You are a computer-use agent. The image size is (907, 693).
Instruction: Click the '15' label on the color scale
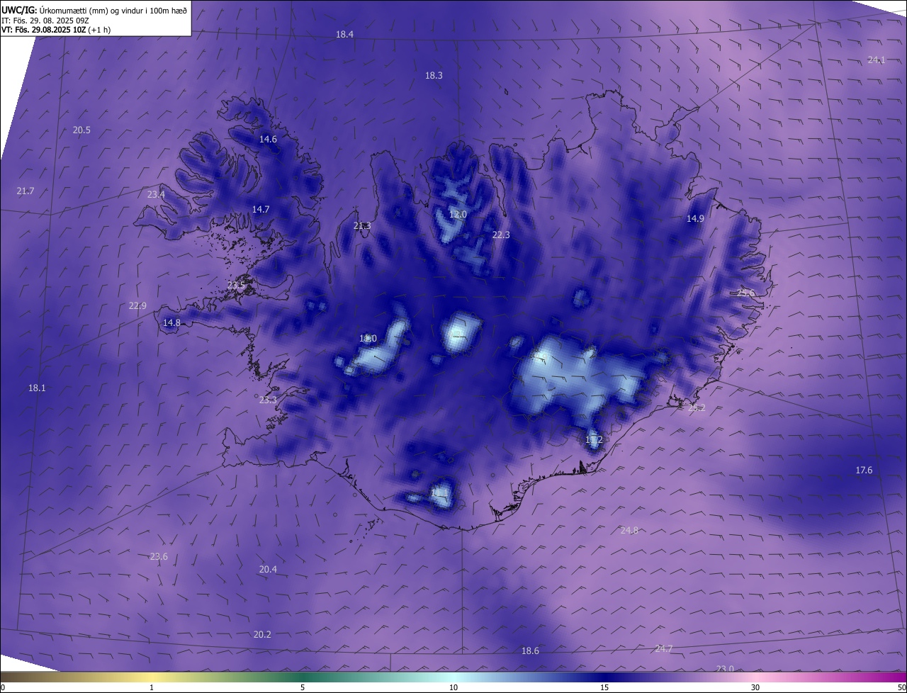coord(604,688)
